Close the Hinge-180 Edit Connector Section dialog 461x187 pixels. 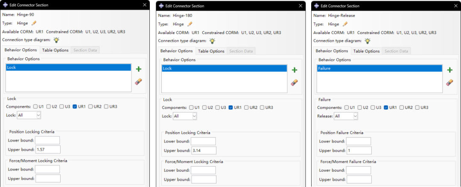tap(301, 6)
